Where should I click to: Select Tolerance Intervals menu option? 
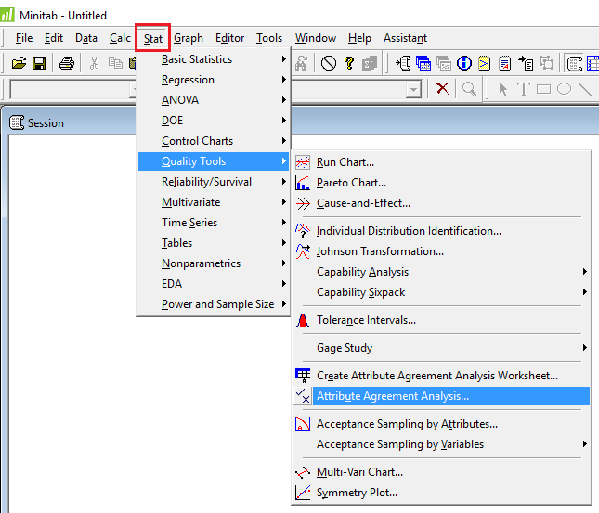coord(366,320)
